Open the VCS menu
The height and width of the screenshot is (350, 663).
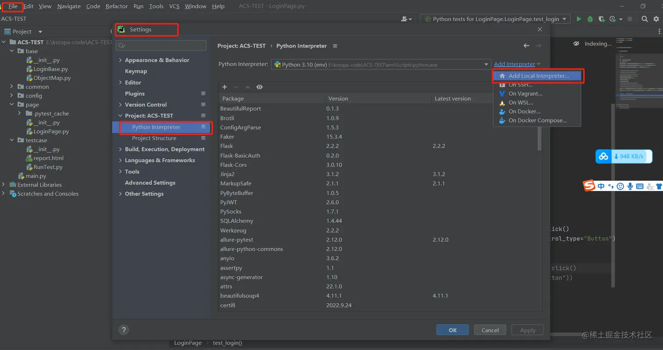(x=174, y=6)
